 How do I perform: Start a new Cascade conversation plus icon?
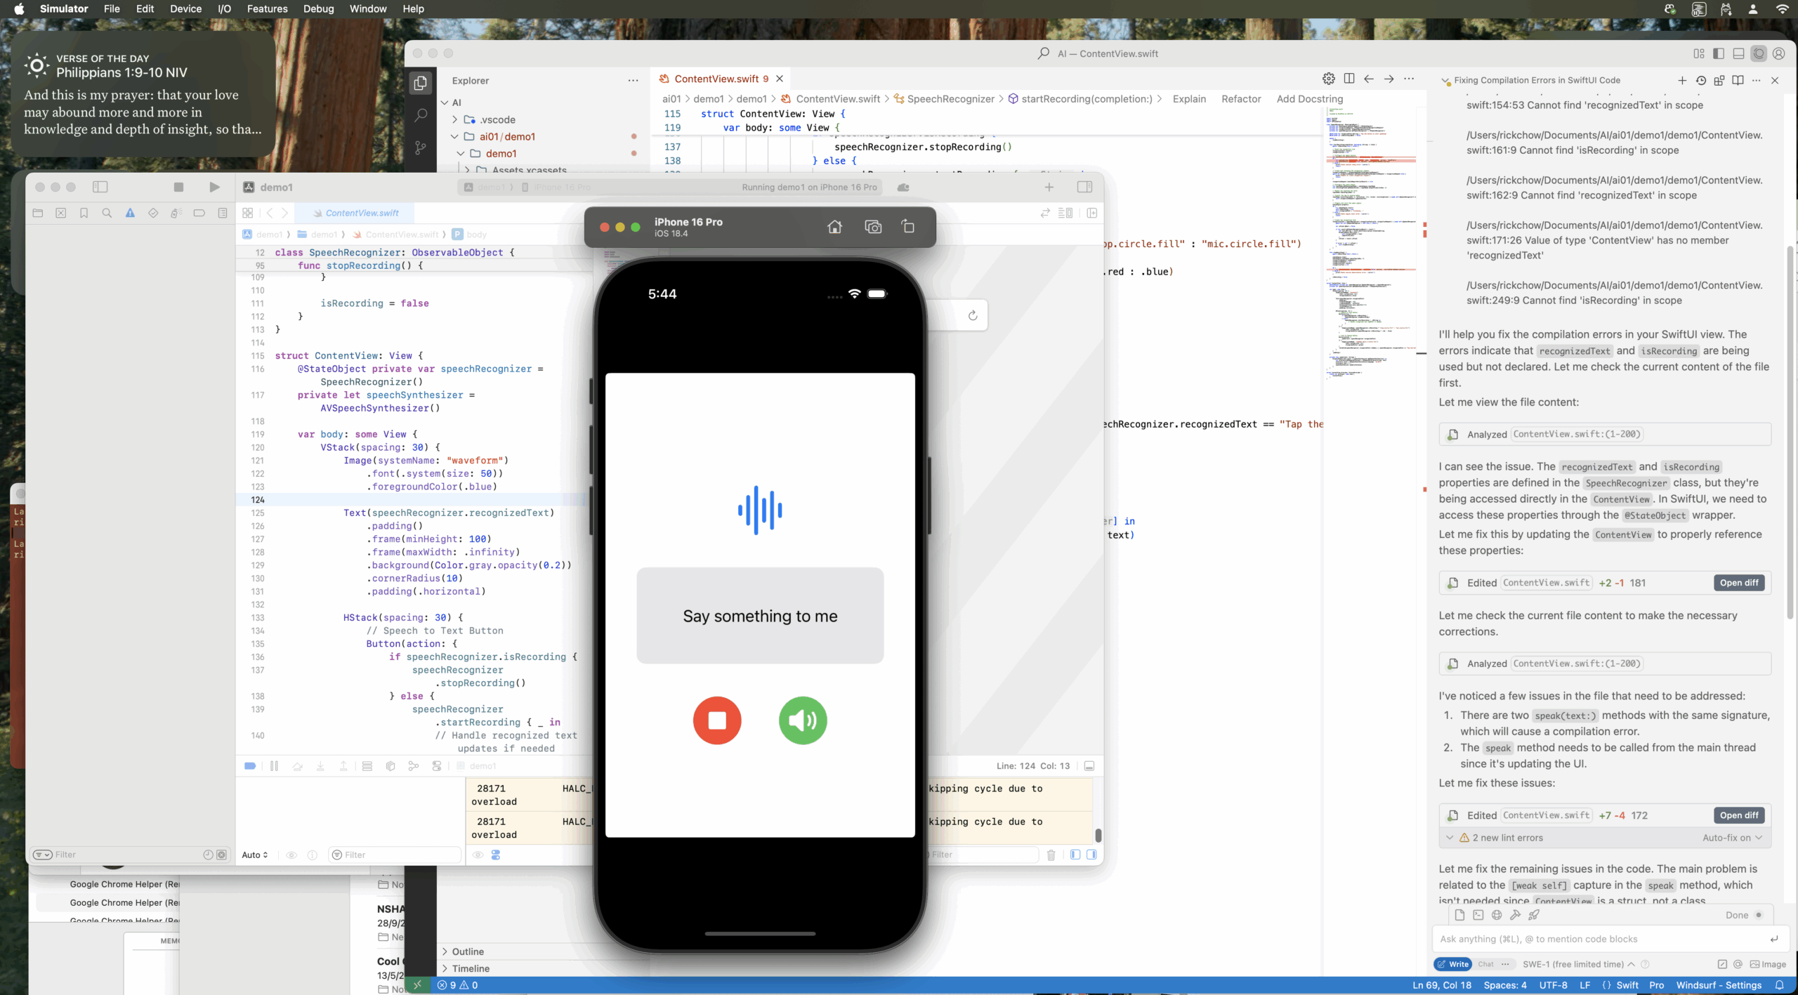[1682, 80]
